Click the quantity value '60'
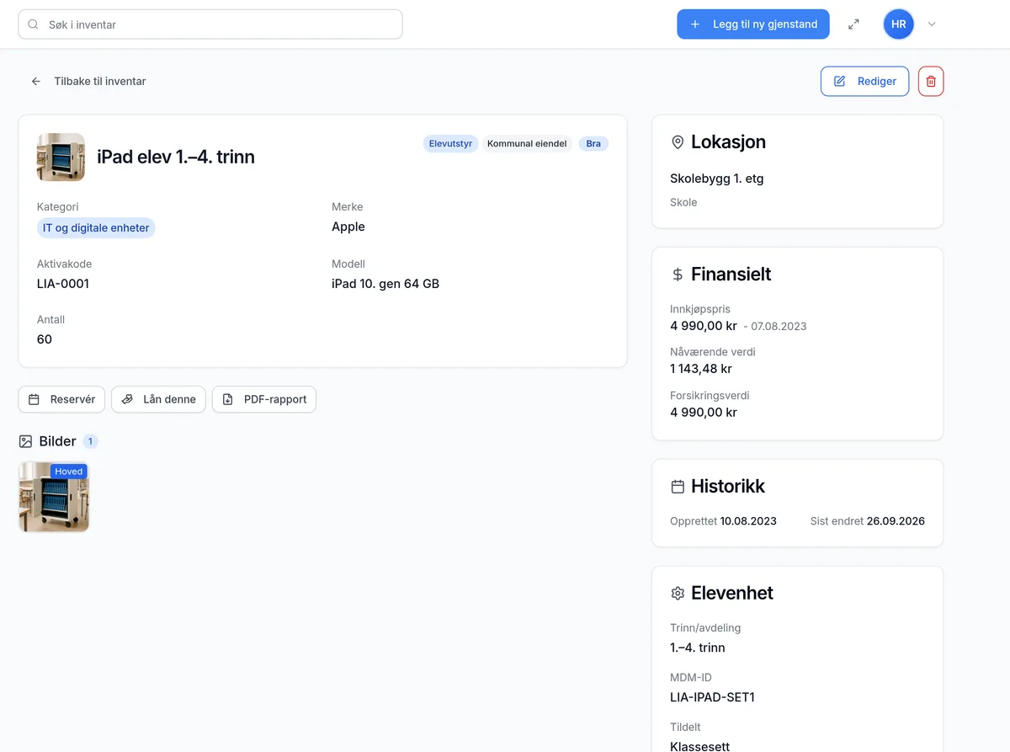The height and width of the screenshot is (752, 1010). [45, 339]
